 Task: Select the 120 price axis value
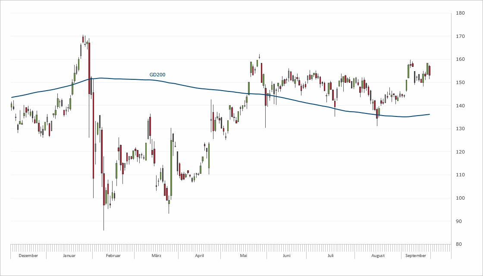460,152
